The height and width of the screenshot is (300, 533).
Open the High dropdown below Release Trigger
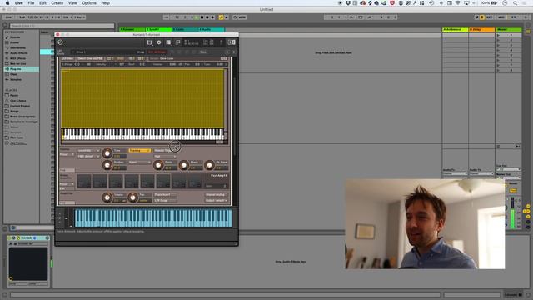pos(165,156)
